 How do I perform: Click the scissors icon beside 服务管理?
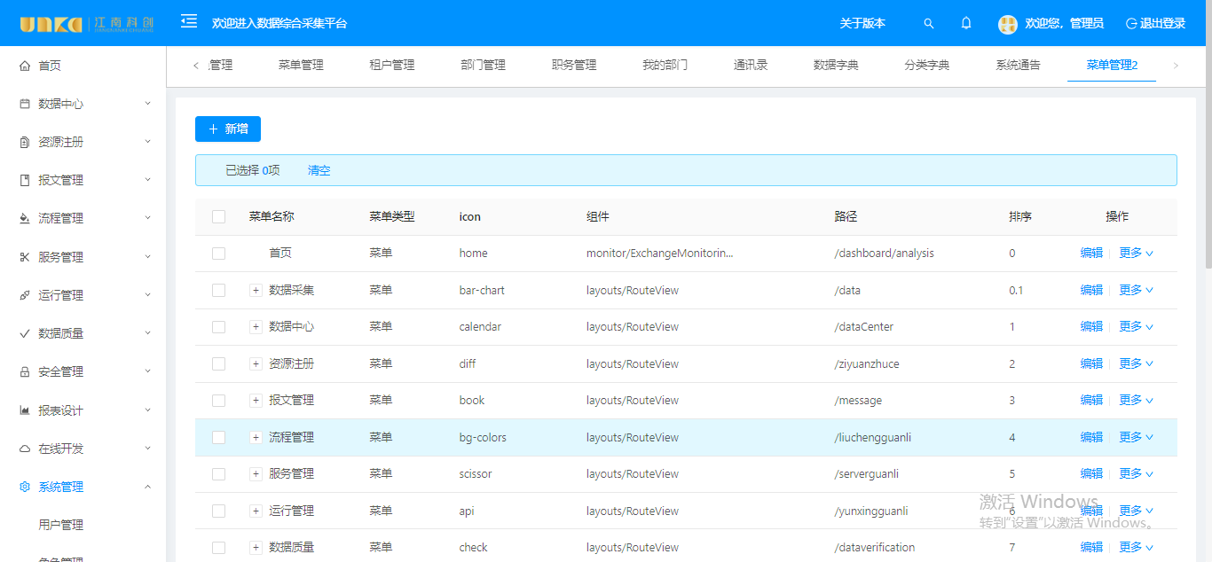pyautogui.click(x=25, y=257)
